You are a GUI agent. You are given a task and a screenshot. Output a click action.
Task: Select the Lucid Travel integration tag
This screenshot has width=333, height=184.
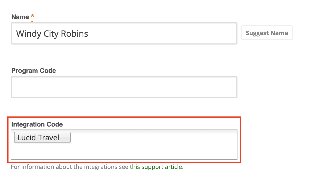(x=42, y=137)
